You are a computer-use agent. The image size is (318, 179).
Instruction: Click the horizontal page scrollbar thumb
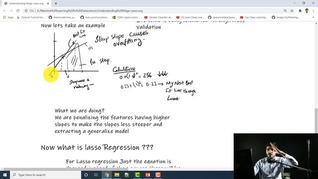(x=66, y=169)
